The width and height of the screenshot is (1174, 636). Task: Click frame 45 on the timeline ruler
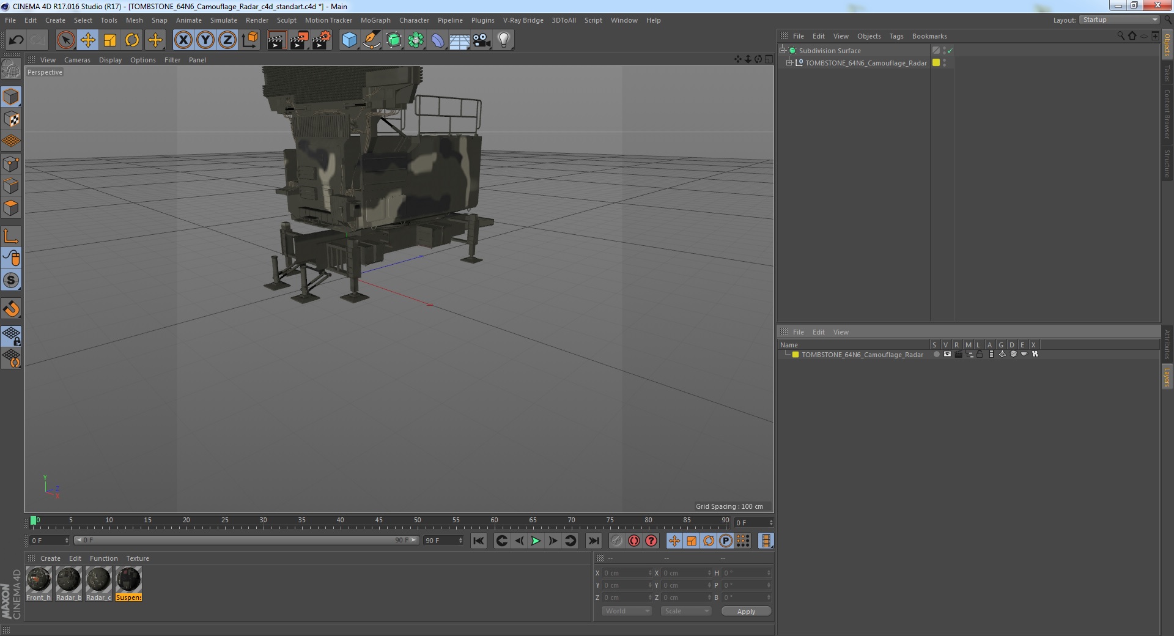click(x=378, y=521)
